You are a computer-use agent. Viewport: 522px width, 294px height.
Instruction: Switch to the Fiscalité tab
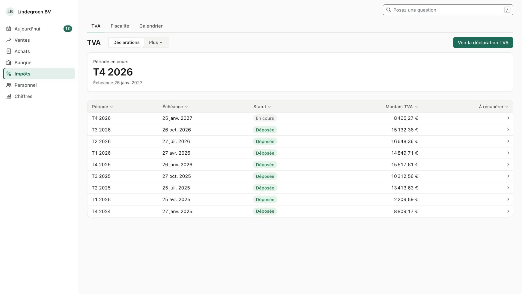[120, 26]
